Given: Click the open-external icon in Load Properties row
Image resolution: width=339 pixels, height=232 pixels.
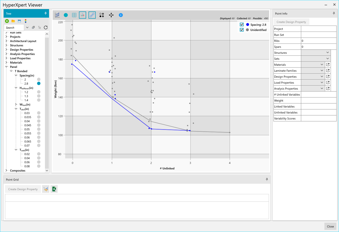Looking at the screenshot, I should pyautogui.click(x=328, y=82).
